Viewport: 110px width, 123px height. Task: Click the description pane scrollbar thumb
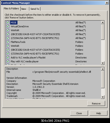pos(103,79)
